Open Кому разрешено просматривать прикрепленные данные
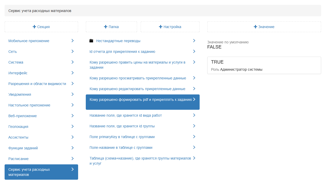The height and width of the screenshot is (183, 326). pyautogui.click(x=138, y=78)
